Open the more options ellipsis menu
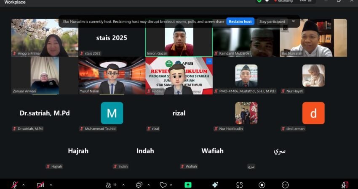The image size is (358, 189). tap(285, 185)
